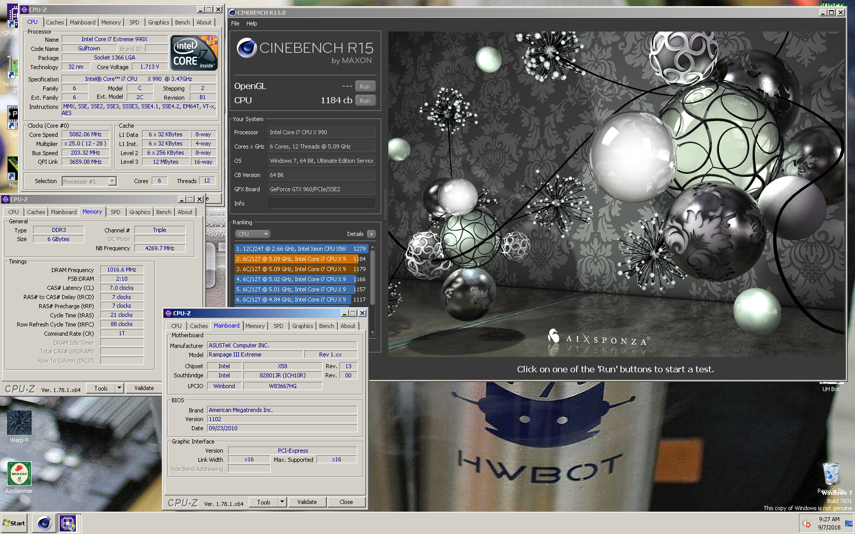The height and width of the screenshot is (534, 855).
Task: Click the Cinebench R15 logo sphere
Action: tap(247, 48)
